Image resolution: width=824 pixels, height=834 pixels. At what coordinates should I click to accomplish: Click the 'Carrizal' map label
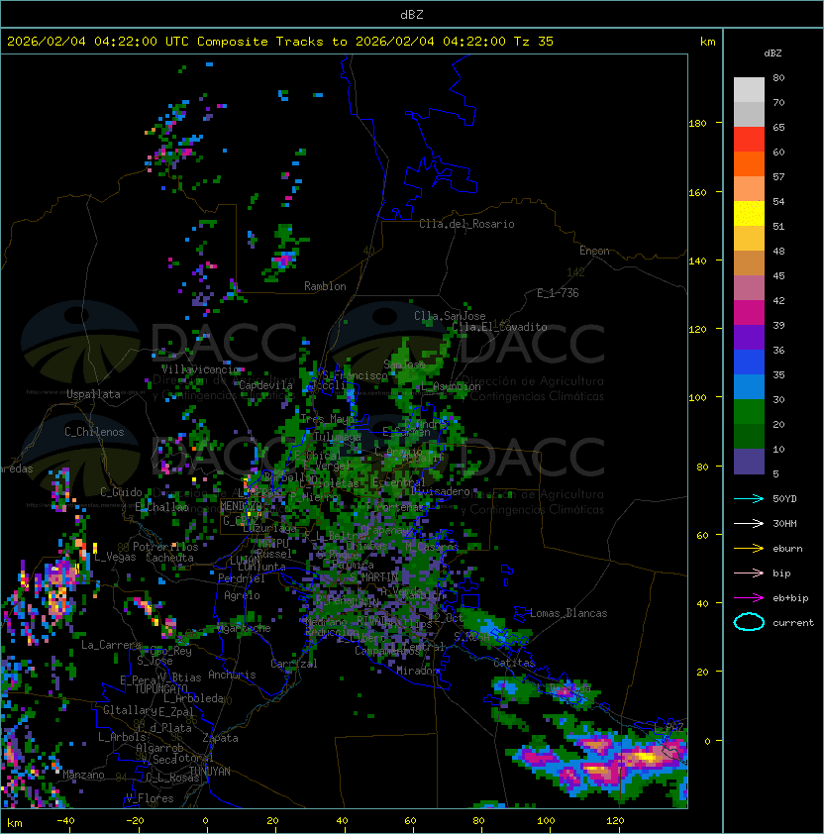click(294, 664)
